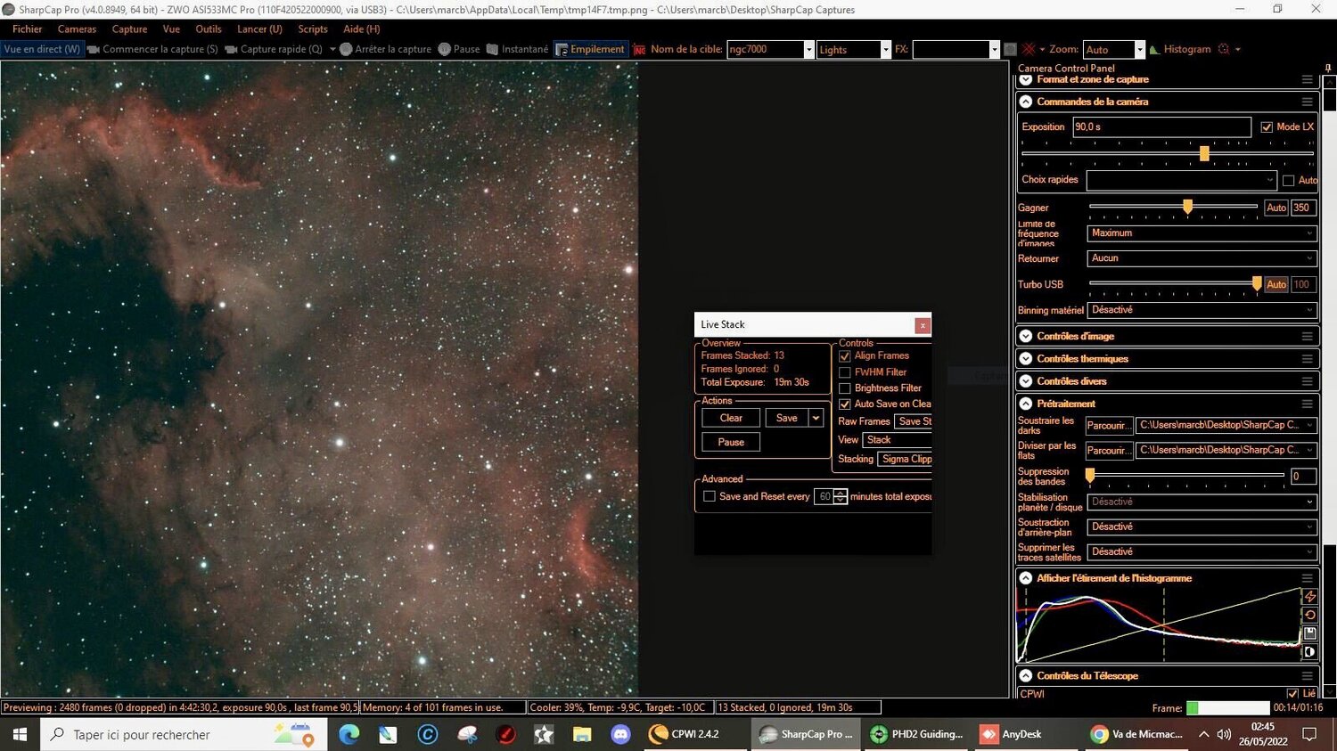This screenshot has width=1337, height=751.
Task: Expand the Contrôles divers section
Action: pyautogui.click(x=1026, y=380)
